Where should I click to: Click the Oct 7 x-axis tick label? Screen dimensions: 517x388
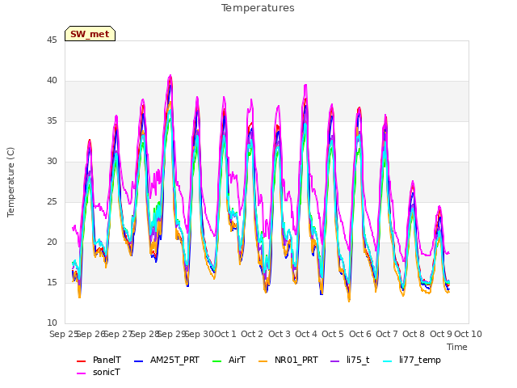tap(387, 334)
